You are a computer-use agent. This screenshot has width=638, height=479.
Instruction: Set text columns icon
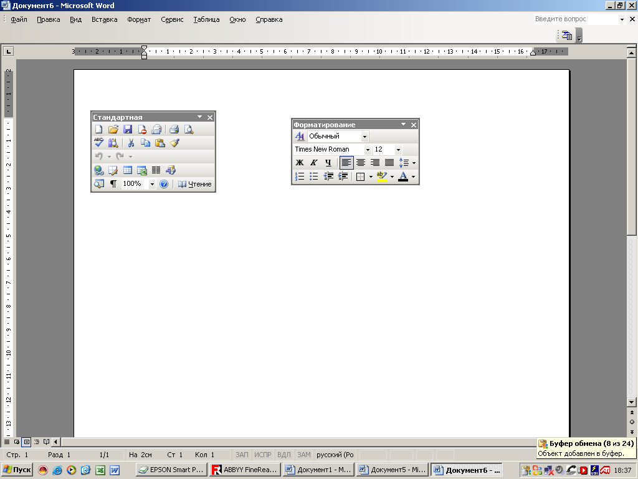pos(156,170)
